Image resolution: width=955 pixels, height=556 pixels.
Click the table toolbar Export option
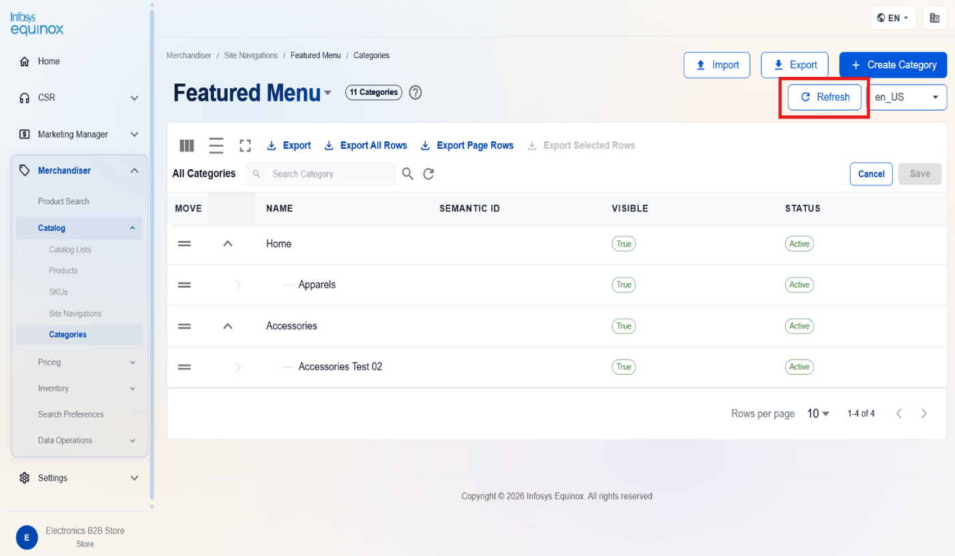289,145
